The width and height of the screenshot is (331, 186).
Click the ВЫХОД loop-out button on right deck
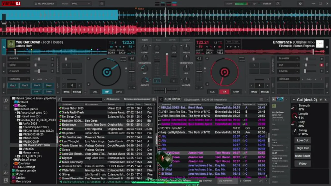(x=265, y=92)
